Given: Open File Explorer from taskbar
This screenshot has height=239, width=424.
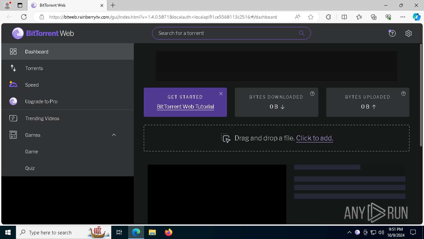Looking at the screenshot, I should click(x=152, y=232).
